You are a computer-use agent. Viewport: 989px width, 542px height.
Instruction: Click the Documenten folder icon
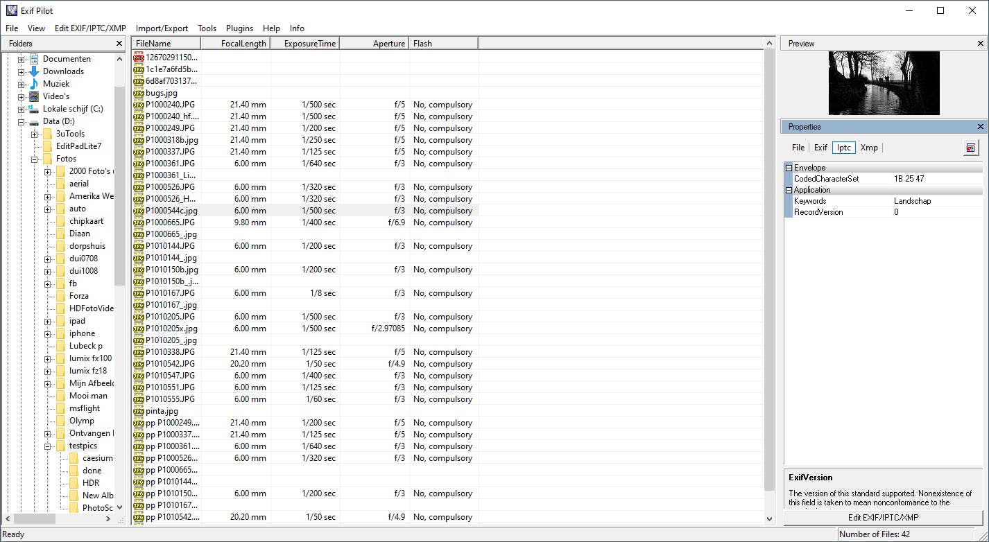pyautogui.click(x=34, y=59)
